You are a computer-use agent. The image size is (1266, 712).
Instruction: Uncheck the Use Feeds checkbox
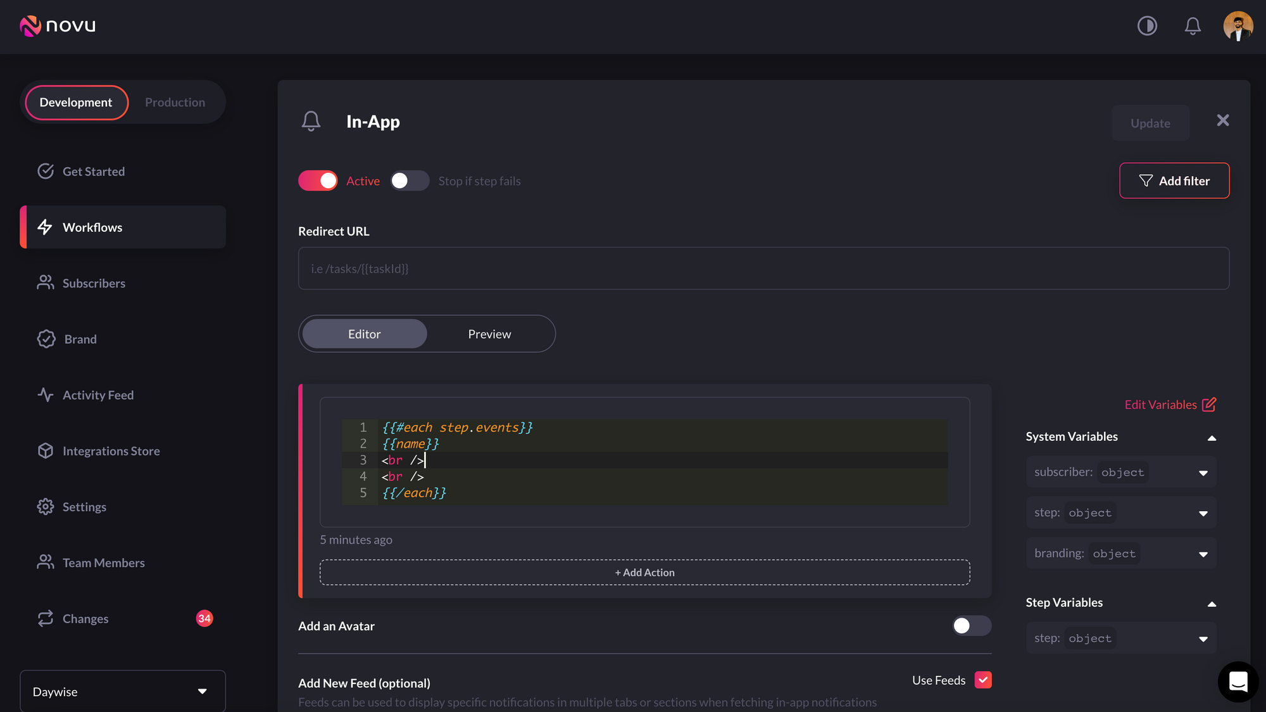tap(982, 680)
